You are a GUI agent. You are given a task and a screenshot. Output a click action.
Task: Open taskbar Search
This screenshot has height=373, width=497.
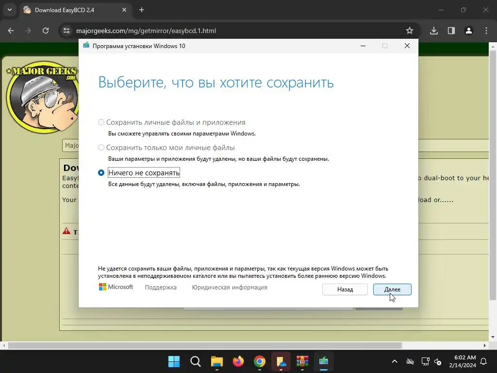pos(196,361)
